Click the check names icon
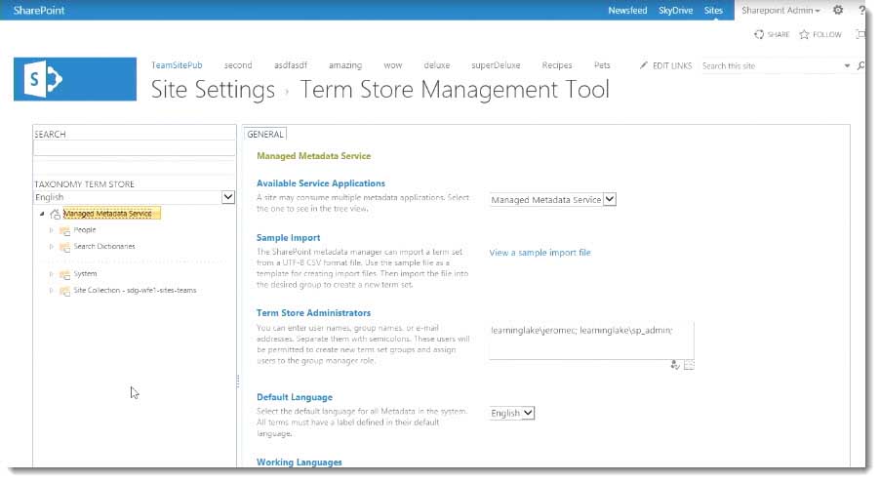This screenshot has height=482, width=880. 675,365
